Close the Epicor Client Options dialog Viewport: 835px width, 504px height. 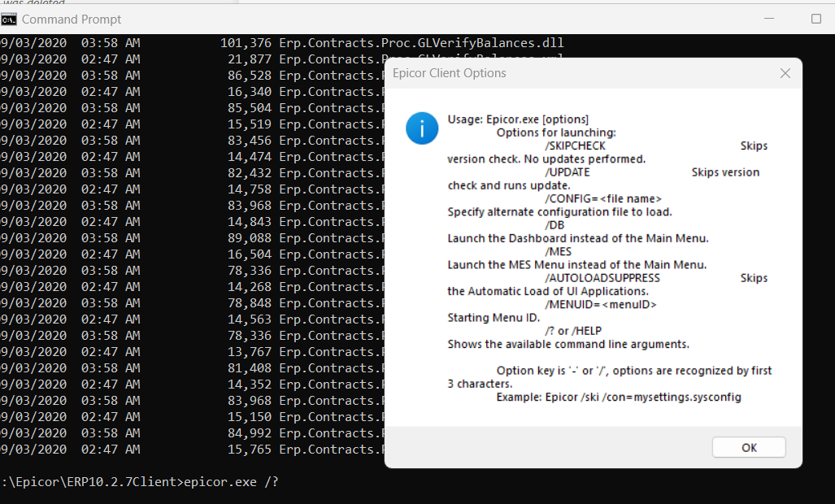pos(785,73)
